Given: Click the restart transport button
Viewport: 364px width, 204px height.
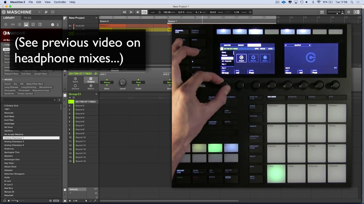Looking at the screenshot, I should tap(124, 12).
